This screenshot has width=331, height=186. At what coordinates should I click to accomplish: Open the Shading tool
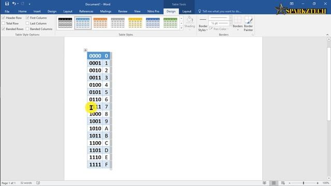point(190,23)
